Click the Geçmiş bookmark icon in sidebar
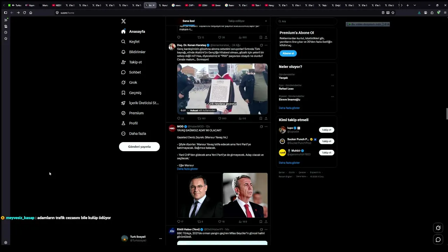Image resolution: width=448 pixels, height=252 pixels. [123, 93]
